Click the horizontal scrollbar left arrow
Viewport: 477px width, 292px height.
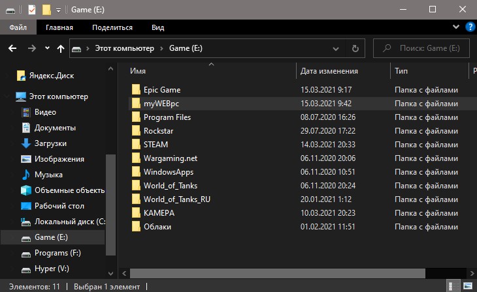pos(124,274)
